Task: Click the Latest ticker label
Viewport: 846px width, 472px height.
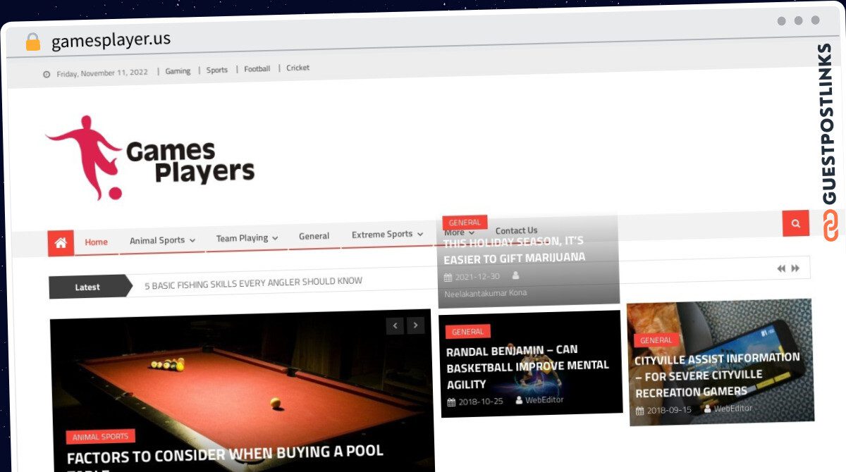Action: [x=87, y=287]
